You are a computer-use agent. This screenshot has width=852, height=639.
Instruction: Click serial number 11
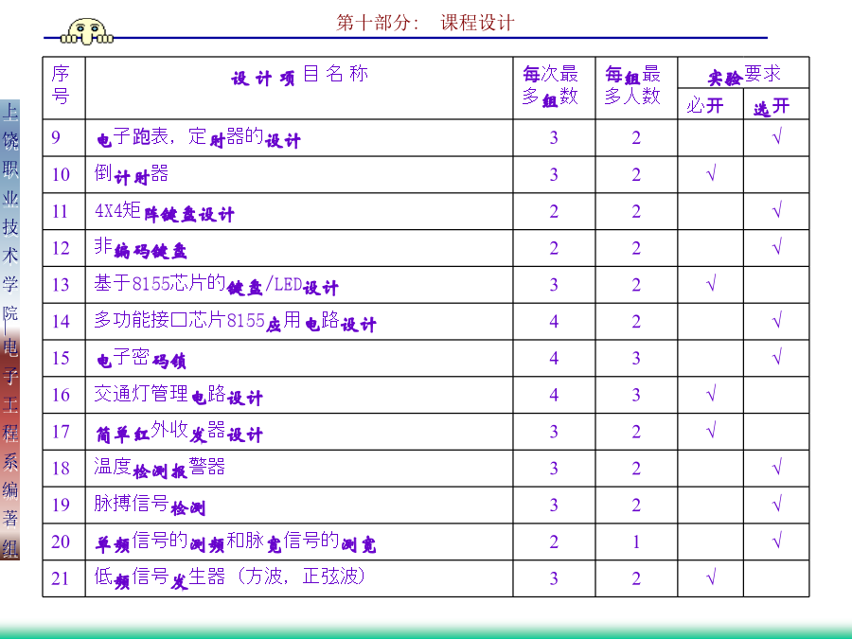tap(61, 211)
